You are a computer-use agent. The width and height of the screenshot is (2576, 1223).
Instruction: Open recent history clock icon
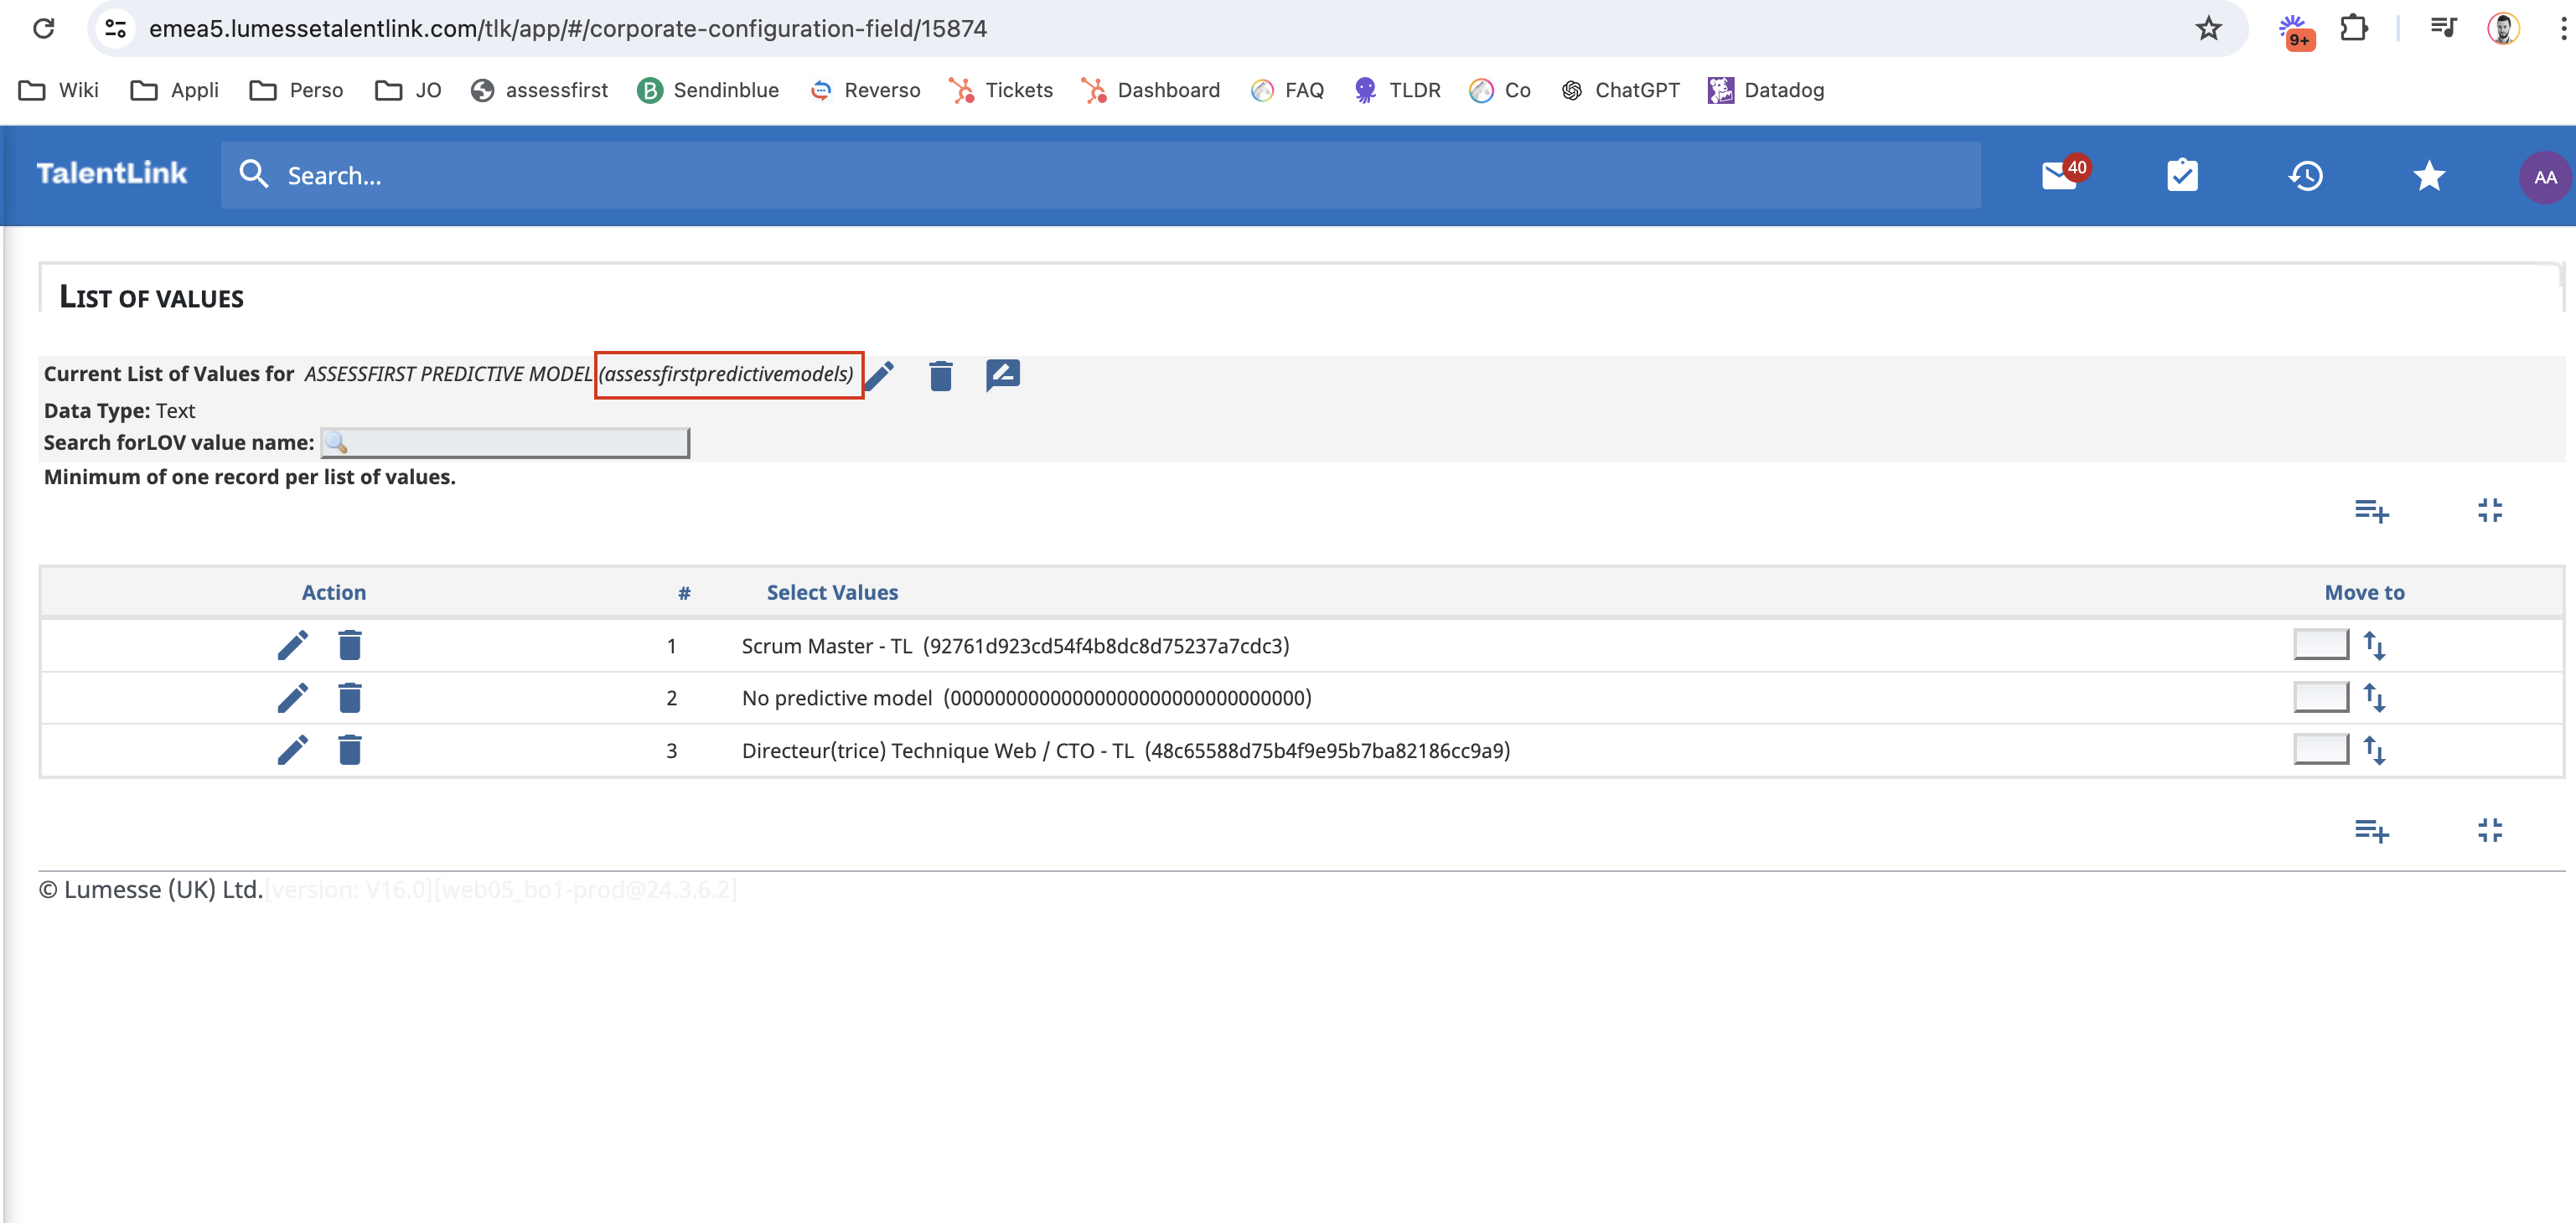(x=2305, y=176)
